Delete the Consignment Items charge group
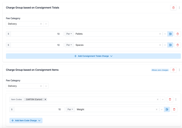The height and width of the screenshot is (128, 182). click(173, 70)
